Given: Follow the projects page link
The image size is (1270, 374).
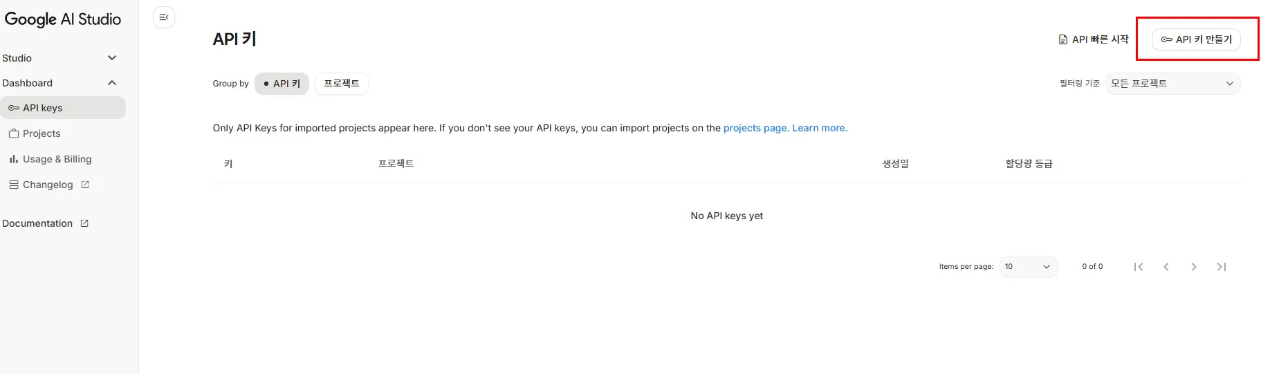Looking at the screenshot, I should 756,128.
